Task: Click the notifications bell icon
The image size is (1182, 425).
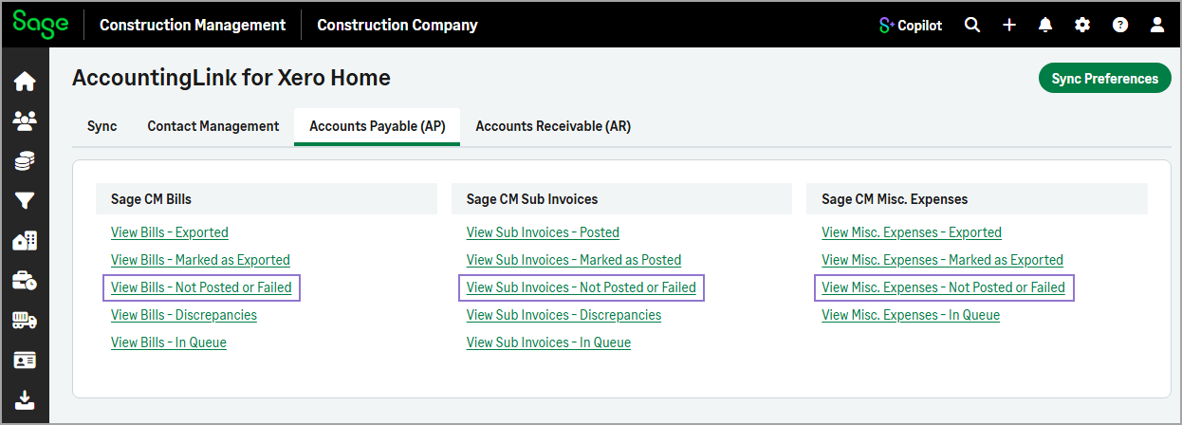Action: tap(1045, 26)
